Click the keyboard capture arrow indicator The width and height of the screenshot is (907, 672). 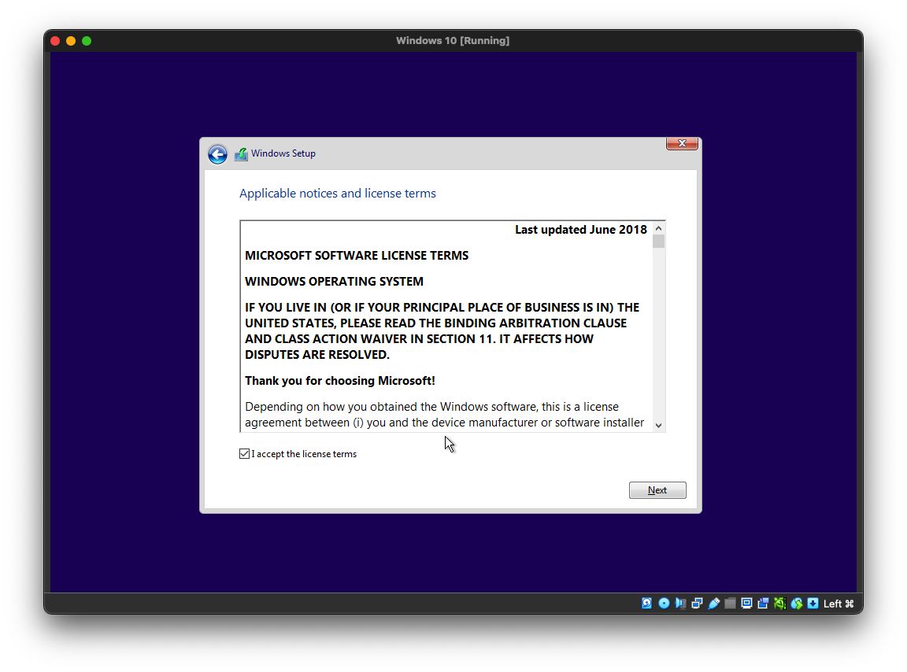[x=813, y=604]
